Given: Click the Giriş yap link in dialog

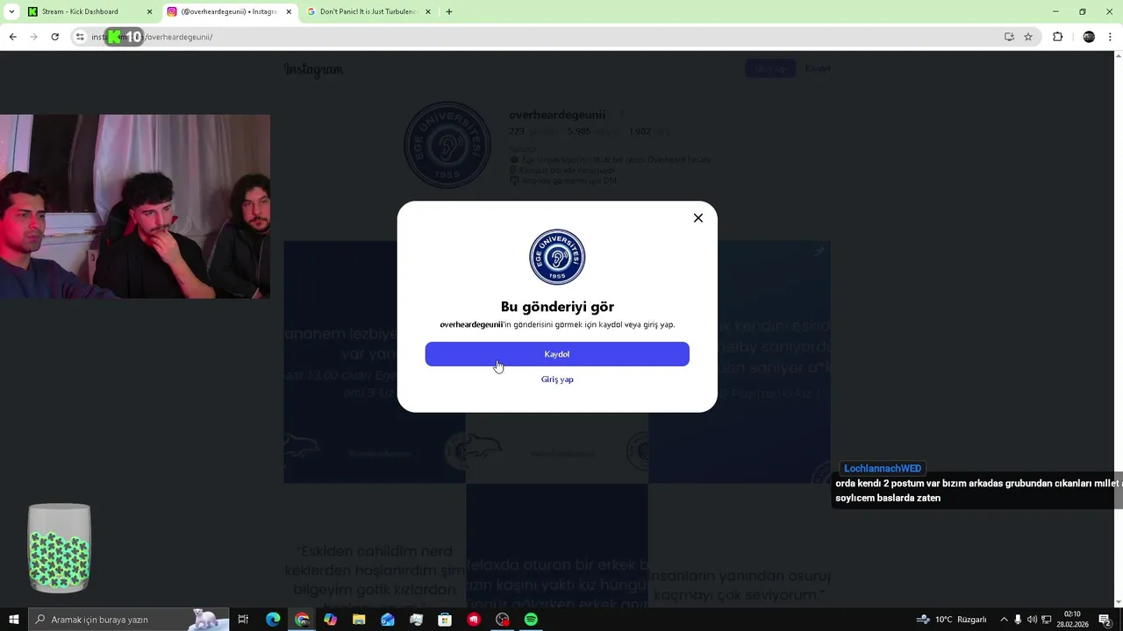Looking at the screenshot, I should [557, 379].
